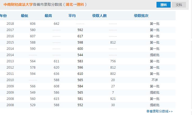Select the 2018 year cell
This screenshot has height=115, width=192.
coord(10,24)
